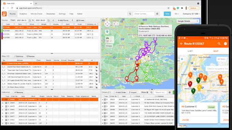The width and height of the screenshot is (232, 130).
Task: Click the Order number input field
Action: click(x=144, y=14)
